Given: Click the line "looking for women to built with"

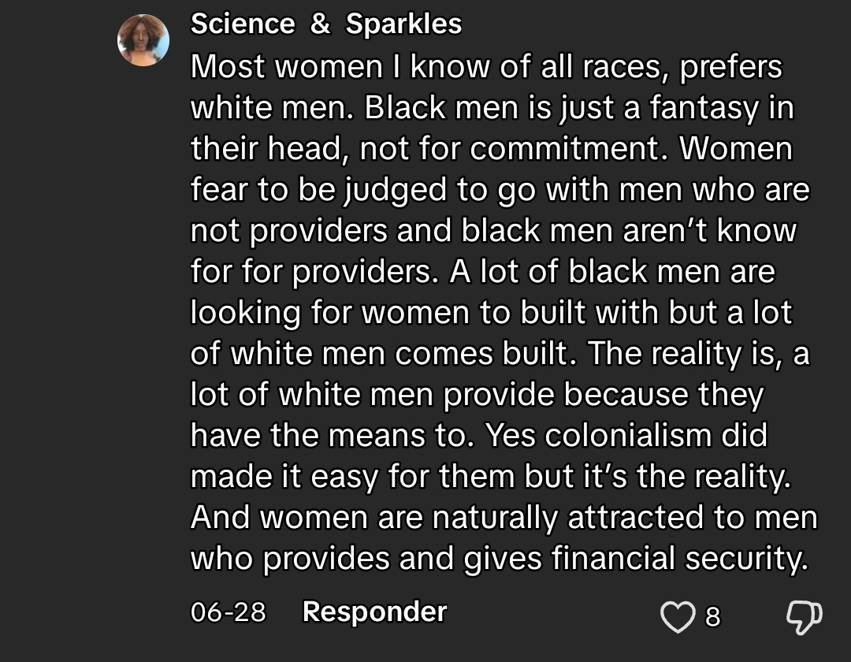Looking at the screenshot, I should pyautogui.click(x=425, y=313).
